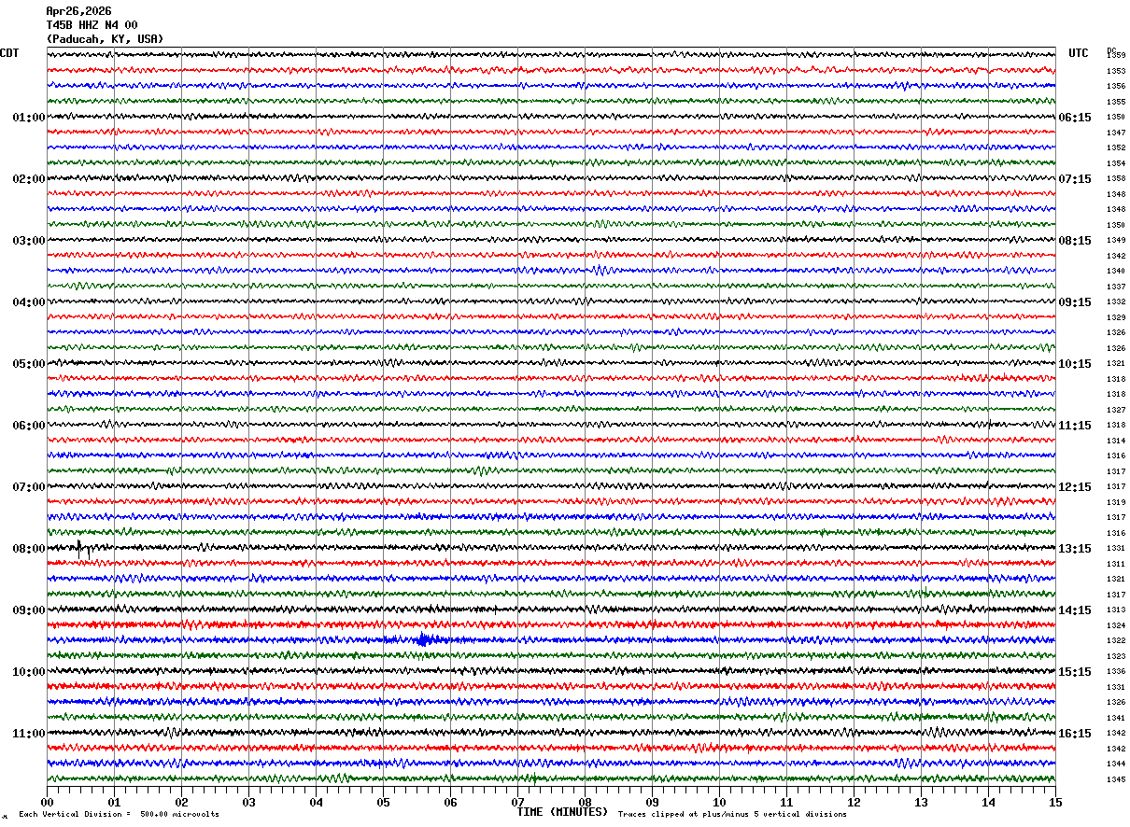Viewport: 1130px width, 827px height.
Task: Click minute tick label 01 on time axis
Action: (x=114, y=802)
